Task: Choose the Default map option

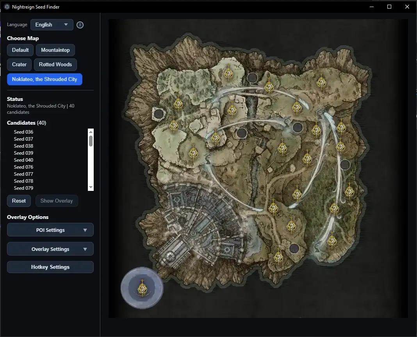Action: click(20, 50)
